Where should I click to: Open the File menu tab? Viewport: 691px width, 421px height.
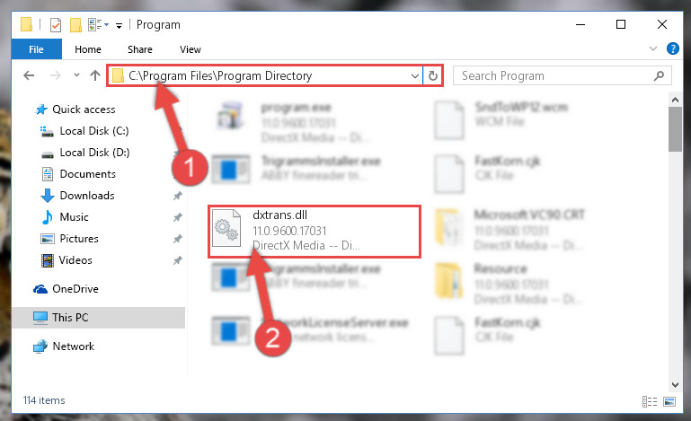point(37,49)
